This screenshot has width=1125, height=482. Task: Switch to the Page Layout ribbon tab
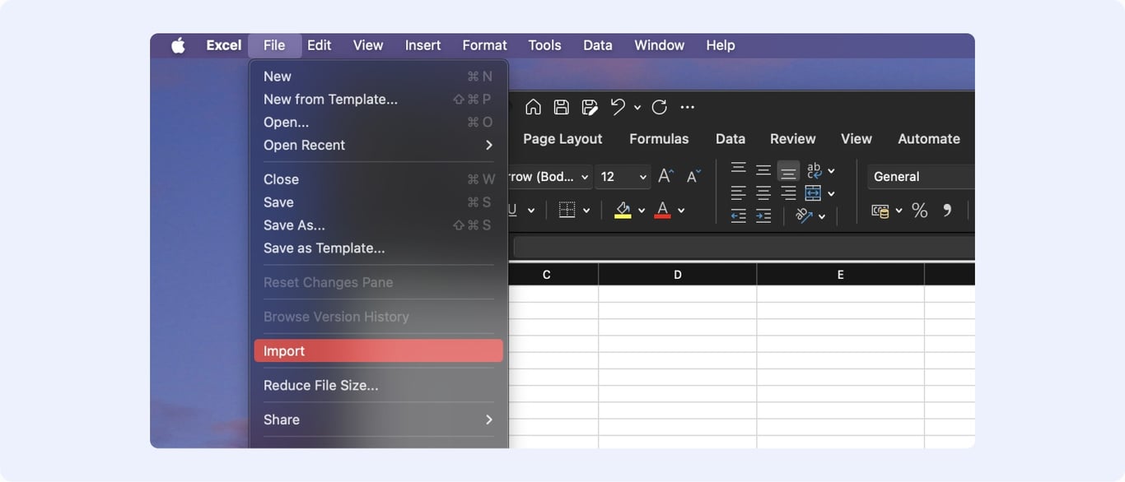pyautogui.click(x=562, y=139)
